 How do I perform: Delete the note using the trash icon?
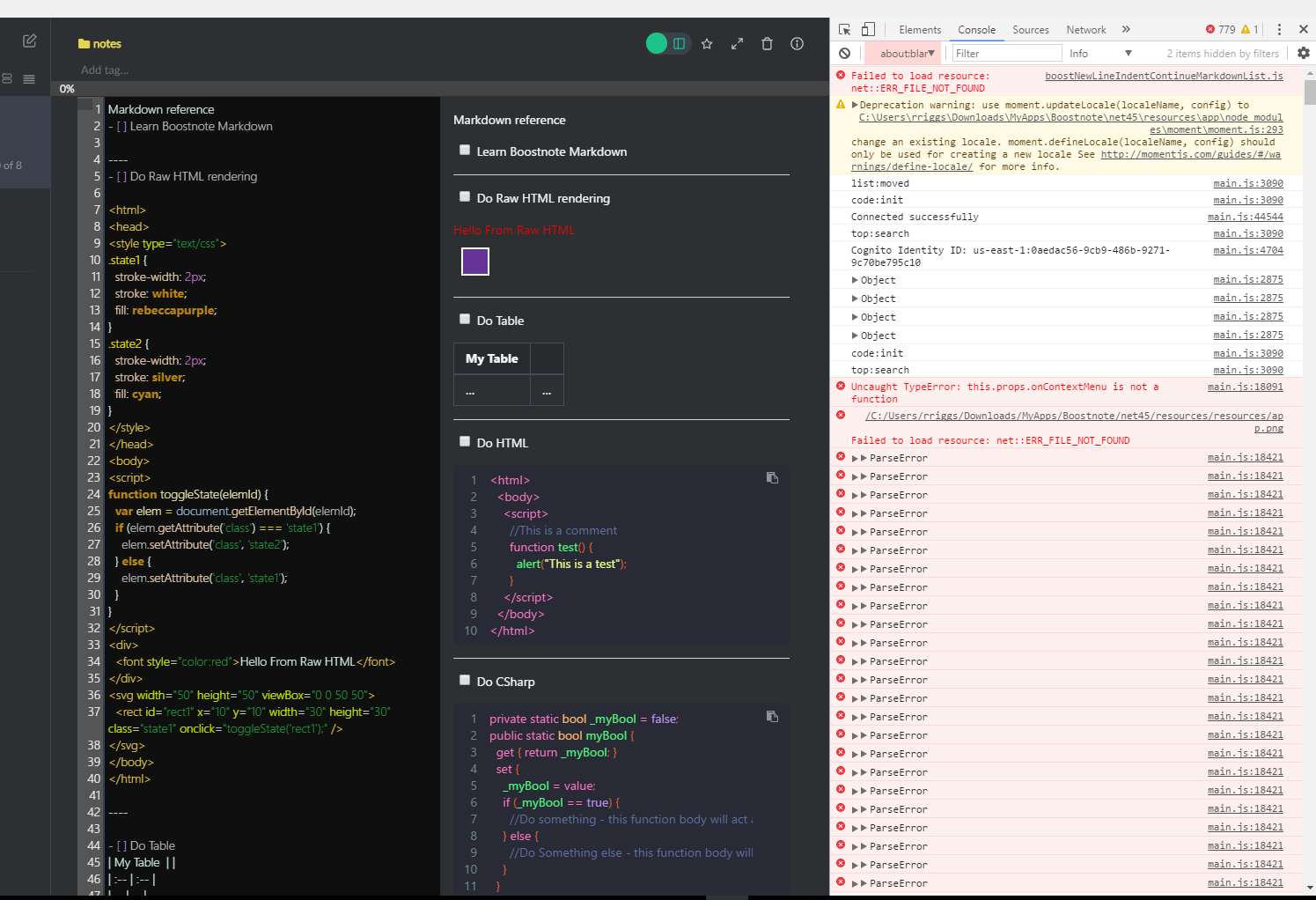(x=767, y=43)
